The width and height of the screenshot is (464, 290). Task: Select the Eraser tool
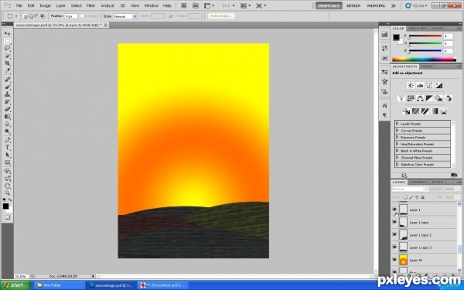click(8, 109)
